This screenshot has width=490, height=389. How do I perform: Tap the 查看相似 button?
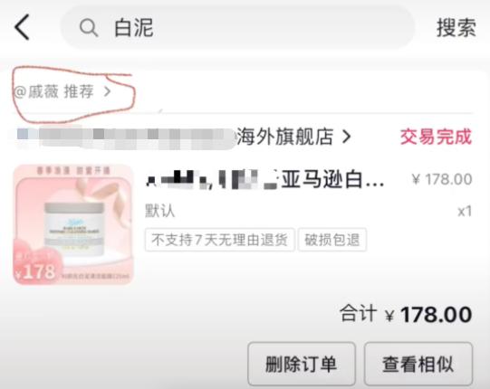point(418,364)
